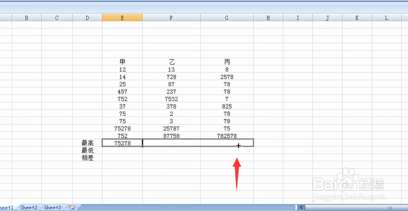The image size is (408, 211).
Task: Click the tab split handle beside the scrollbar
Action: [x=296, y=207]
